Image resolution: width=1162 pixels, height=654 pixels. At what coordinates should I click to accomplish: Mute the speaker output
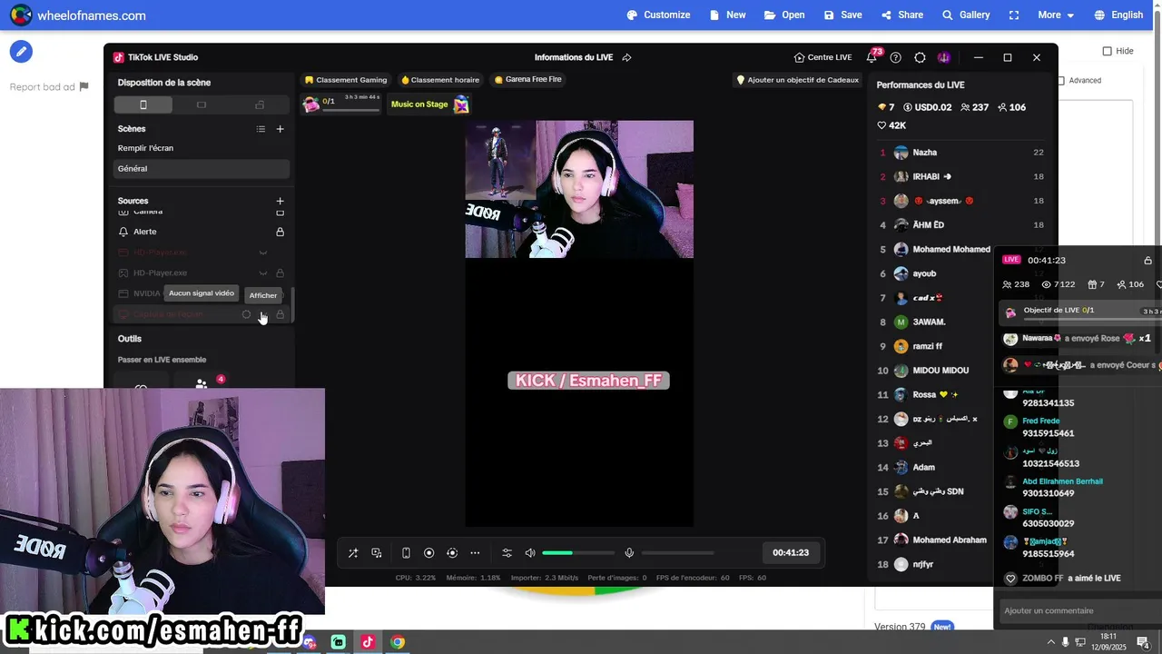tap(531, 553)
